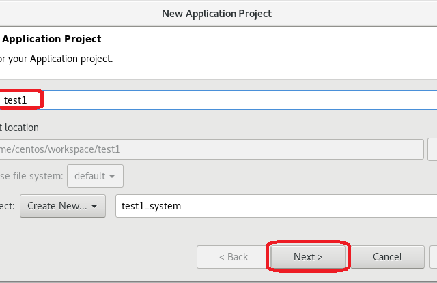
Task: Click the Application Project heading text
Action: [x=52, y=39]
